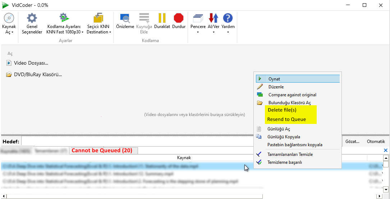Pause encoding with the Duraklat icon
Viewport: 390px width, 199px height.
point(162,18)
